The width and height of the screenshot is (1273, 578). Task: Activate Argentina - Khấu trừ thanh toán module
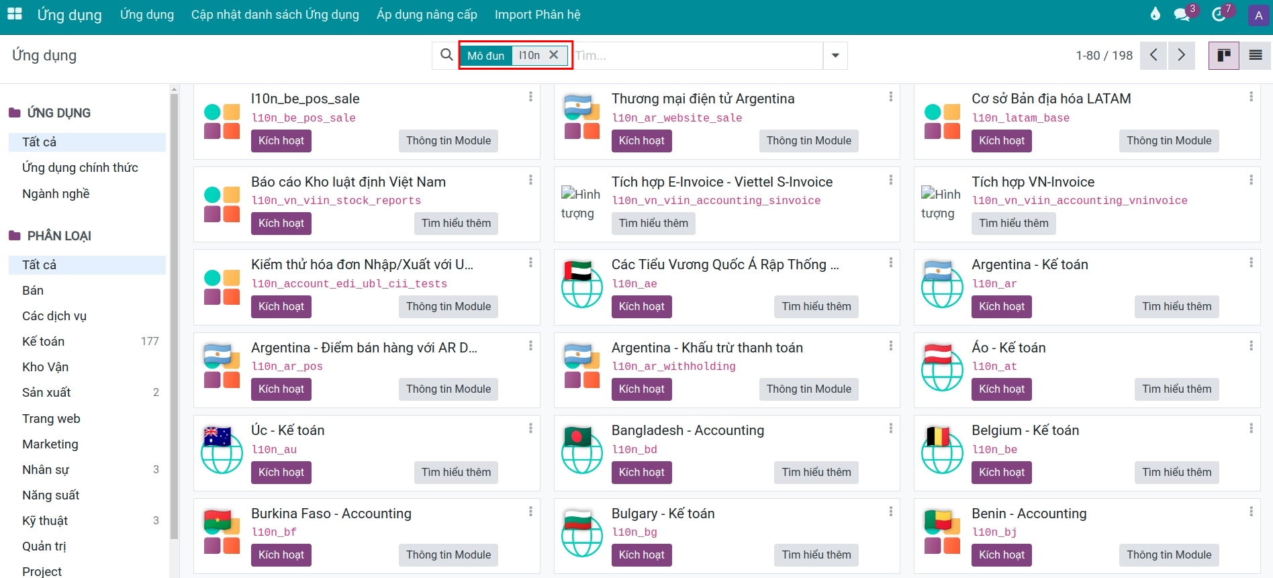pyautogui.click(x=641, y=389)
